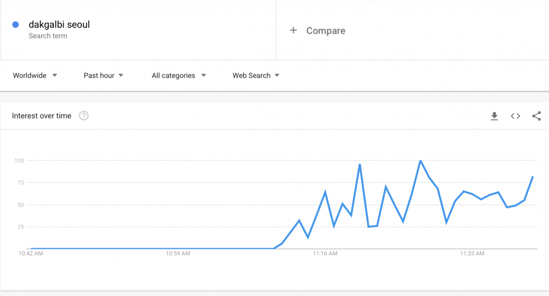The image size is (549, 296).
Task: Click the blue dot for dakgalbi seoul
Action: click(x=15, y=25)
